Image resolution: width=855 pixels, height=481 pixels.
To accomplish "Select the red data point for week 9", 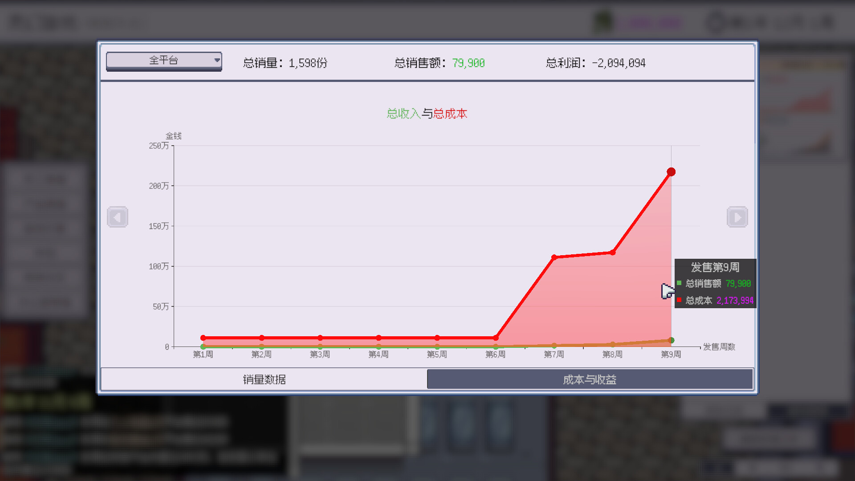I will [671, 171].
